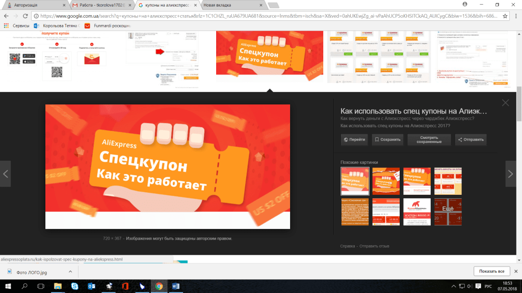Open downloaded file Фото ЛОГО.jpg
Image resolution: width=522 pixels, height=293 pixels.
coord(32,273)
